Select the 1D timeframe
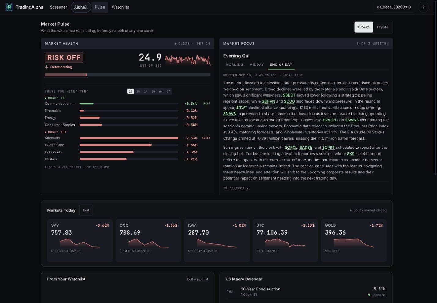Viewport: 437px width, 303px height. [x=131, y=91]
